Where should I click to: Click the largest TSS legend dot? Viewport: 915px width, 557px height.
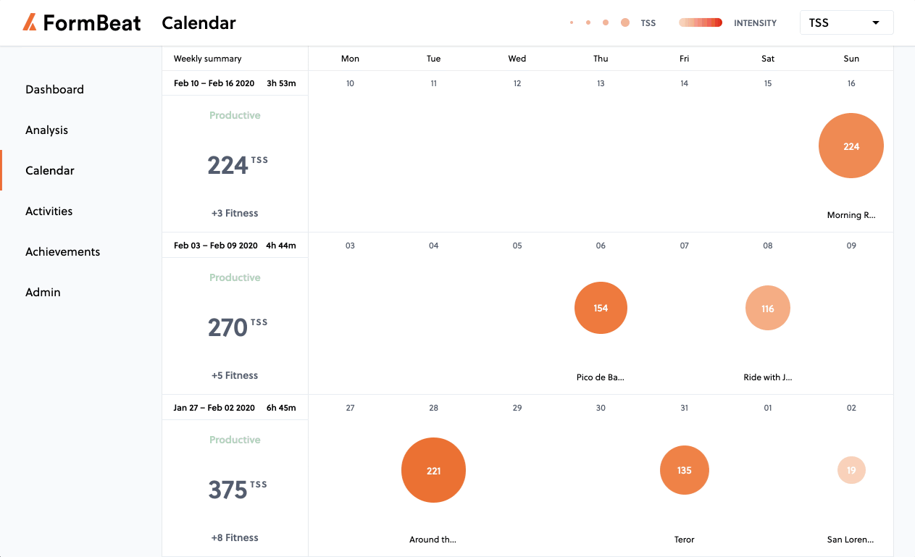[625, 22]
